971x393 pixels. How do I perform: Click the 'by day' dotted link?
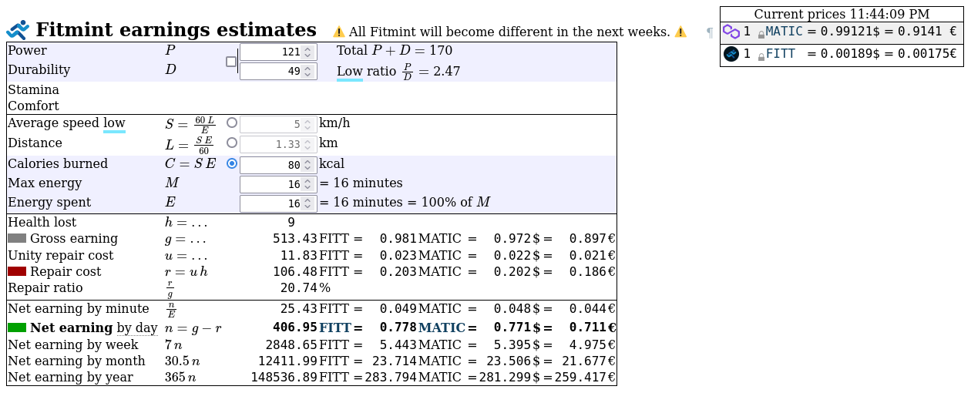coord(137,328)
